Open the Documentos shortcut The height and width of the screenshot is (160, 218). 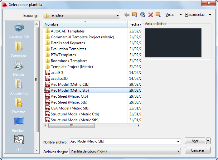coord(18,87)
